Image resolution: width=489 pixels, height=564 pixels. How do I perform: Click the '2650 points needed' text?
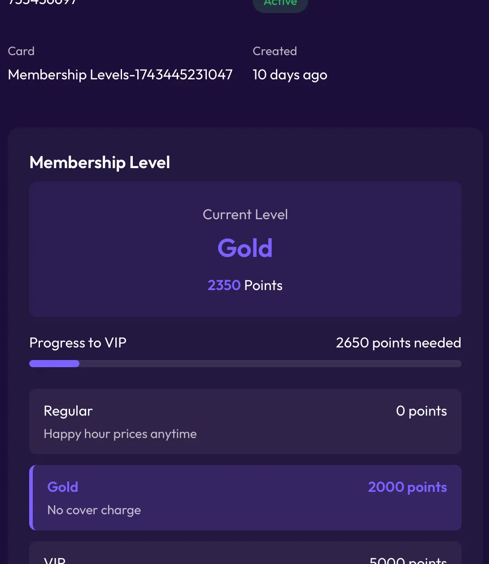click(398, 343)
